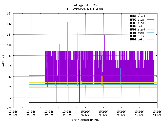162x122 pixels.
Task: Click the 'NPD2 defl' legend label
Action: click(x=137, y=26)
